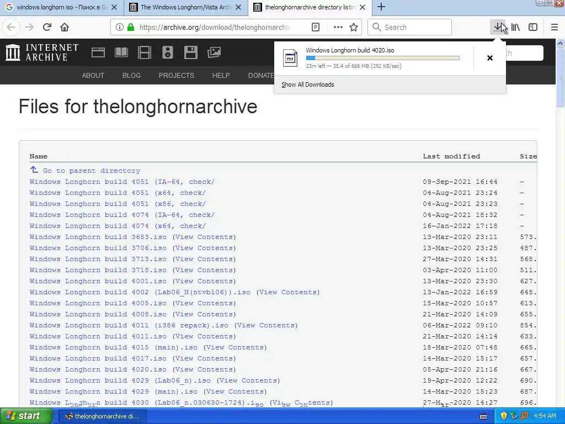
Task: Close thelonghornarchive directory listing tab
Action: pos(363,7)
